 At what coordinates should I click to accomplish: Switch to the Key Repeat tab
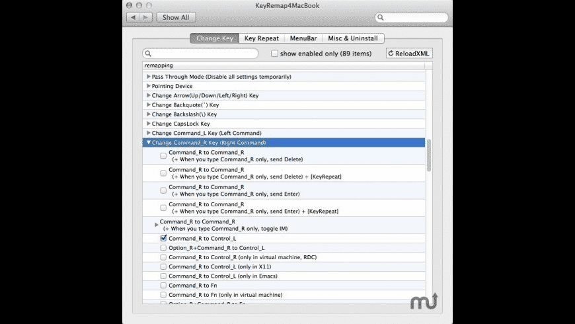point(261,38)
